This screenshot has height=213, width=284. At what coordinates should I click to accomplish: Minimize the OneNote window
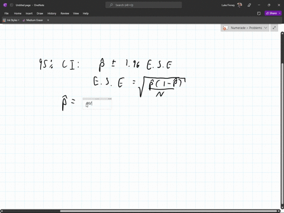(x=259, y=5)
